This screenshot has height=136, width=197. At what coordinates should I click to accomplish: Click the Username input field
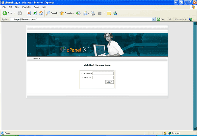[103, 73]
